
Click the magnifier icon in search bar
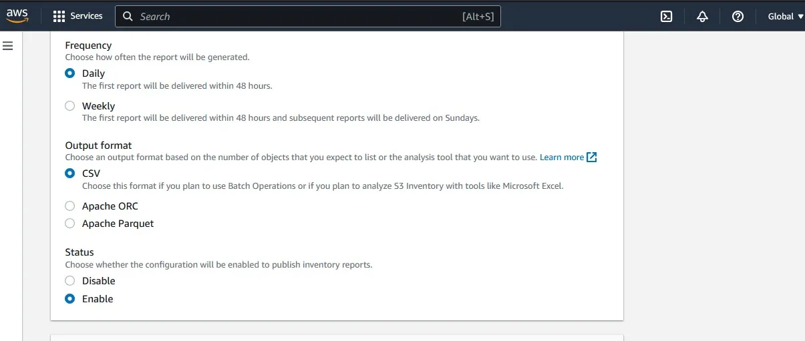128,17
